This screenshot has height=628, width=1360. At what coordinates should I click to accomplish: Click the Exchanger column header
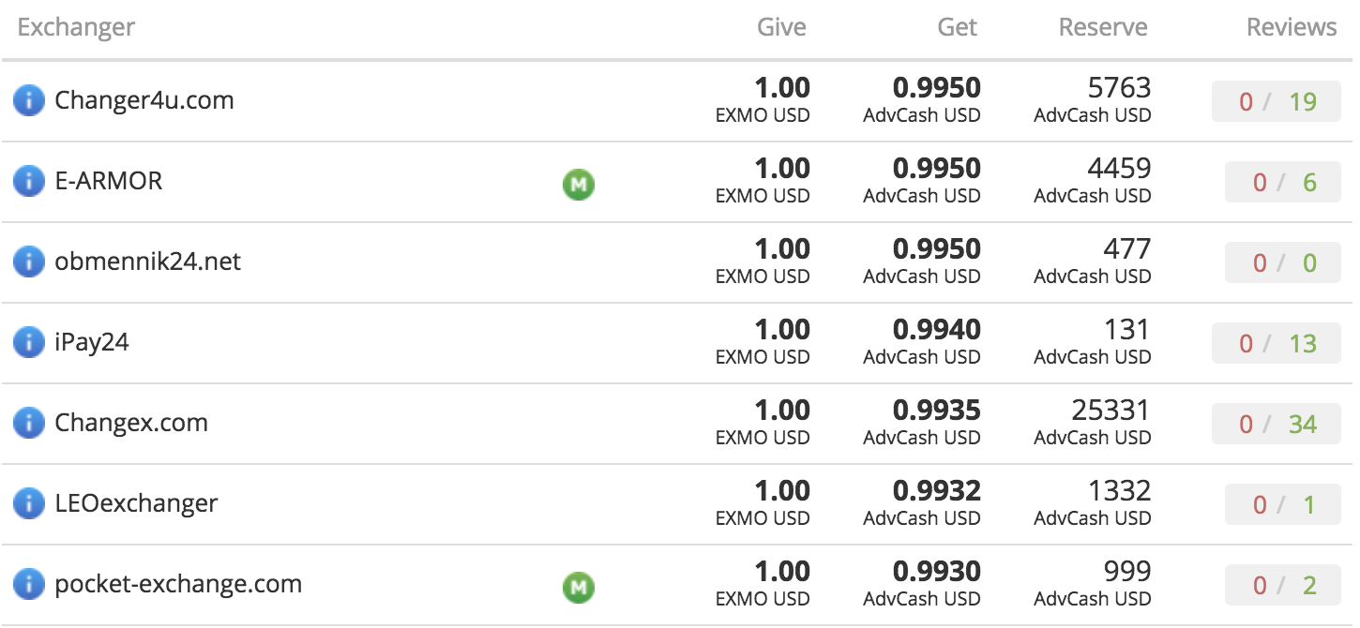pyautogui.click(x=76, y=28)
